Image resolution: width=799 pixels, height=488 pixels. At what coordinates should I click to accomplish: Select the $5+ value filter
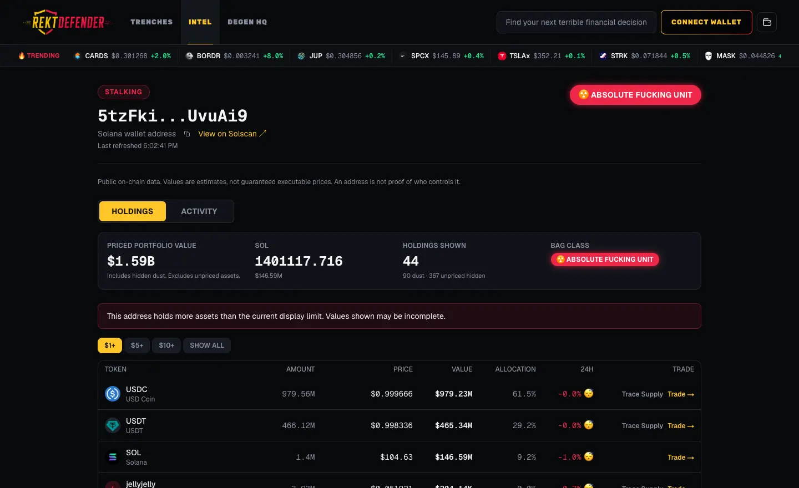[137, 345]
